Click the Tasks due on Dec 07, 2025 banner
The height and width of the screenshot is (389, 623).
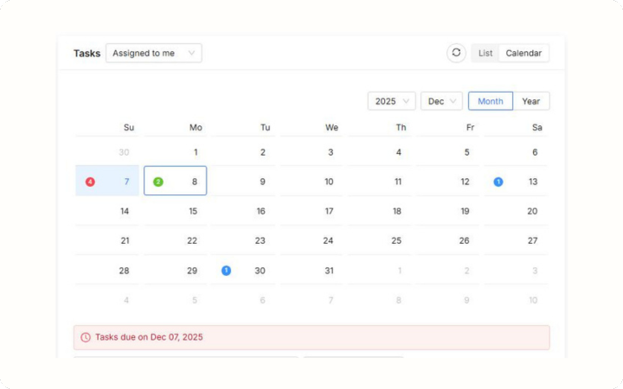pyautogui.click(x=311, y=337)
